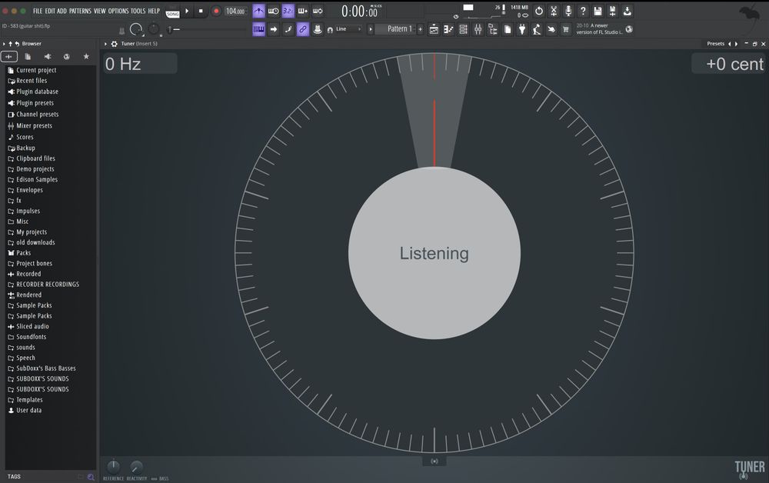Open the PATTERNS menu
769x483 pixels.
80,11
